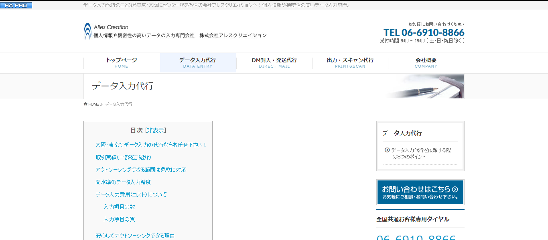
Task: Click the company name 株式会社アレスクリエイション text
Action: tap(233, 35)
